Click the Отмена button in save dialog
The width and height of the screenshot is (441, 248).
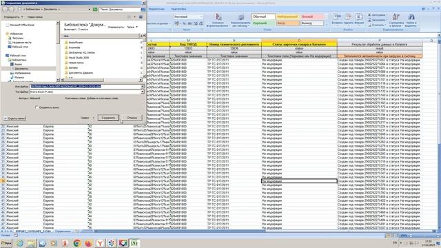point(132,118)
